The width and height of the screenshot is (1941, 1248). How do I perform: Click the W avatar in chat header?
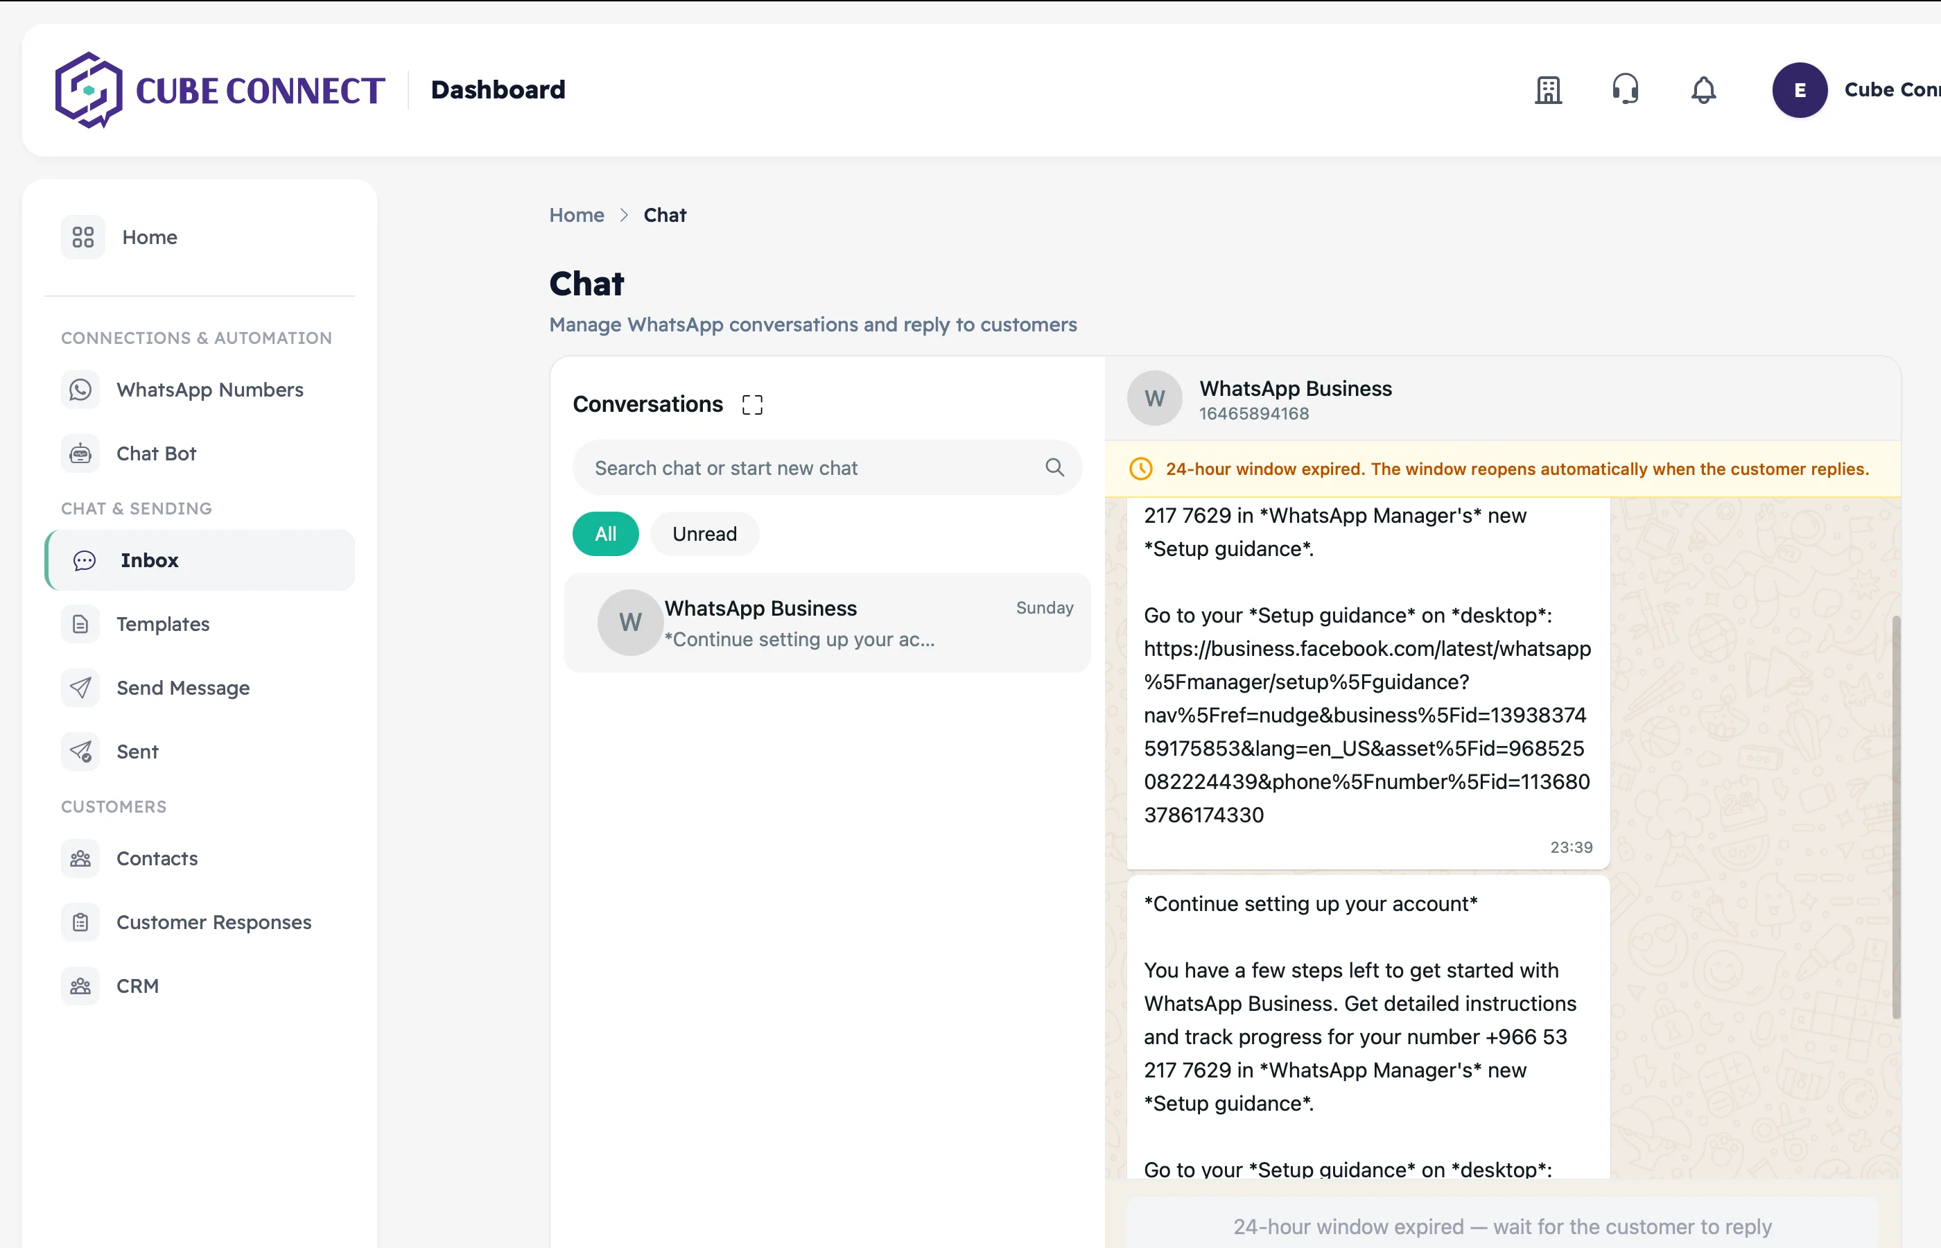[1154, 398]
